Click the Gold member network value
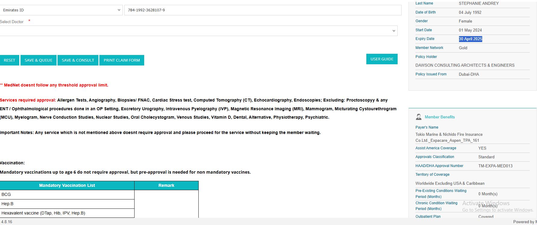Viewport: 537px width, 225px height. coord(463,48)
